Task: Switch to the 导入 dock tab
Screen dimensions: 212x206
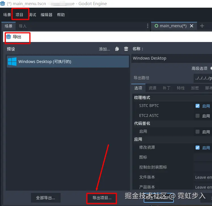Action: tap(23, 26)
